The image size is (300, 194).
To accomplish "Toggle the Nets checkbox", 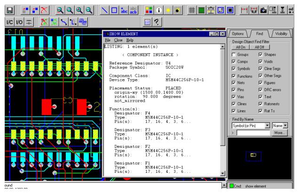I will (234, 83).
